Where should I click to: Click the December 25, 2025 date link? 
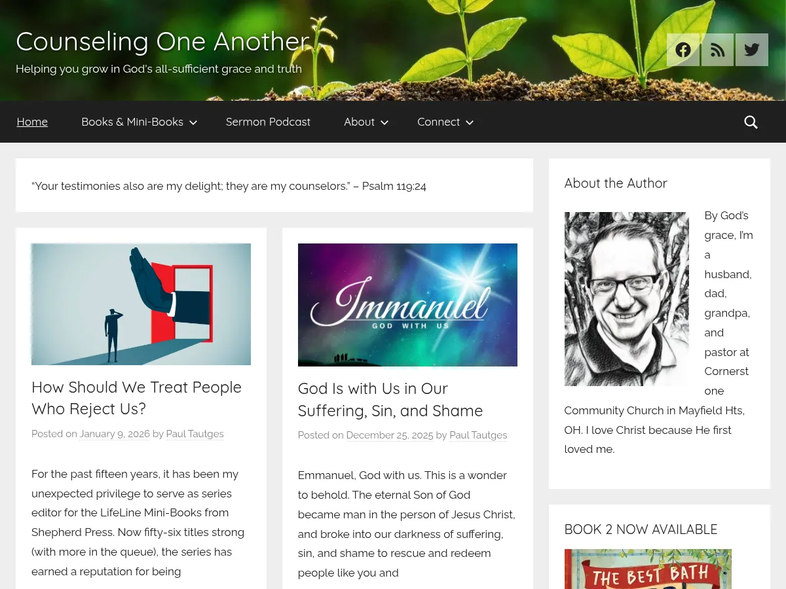coord(390,435)
